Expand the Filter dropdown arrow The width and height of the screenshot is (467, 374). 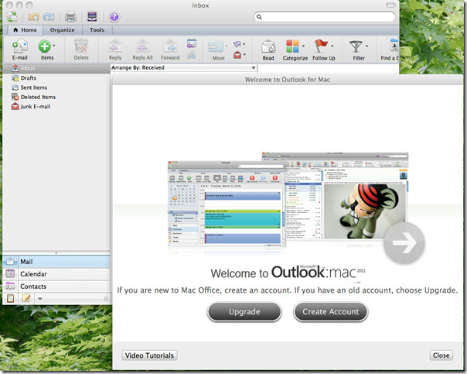(x=366, y=46)
